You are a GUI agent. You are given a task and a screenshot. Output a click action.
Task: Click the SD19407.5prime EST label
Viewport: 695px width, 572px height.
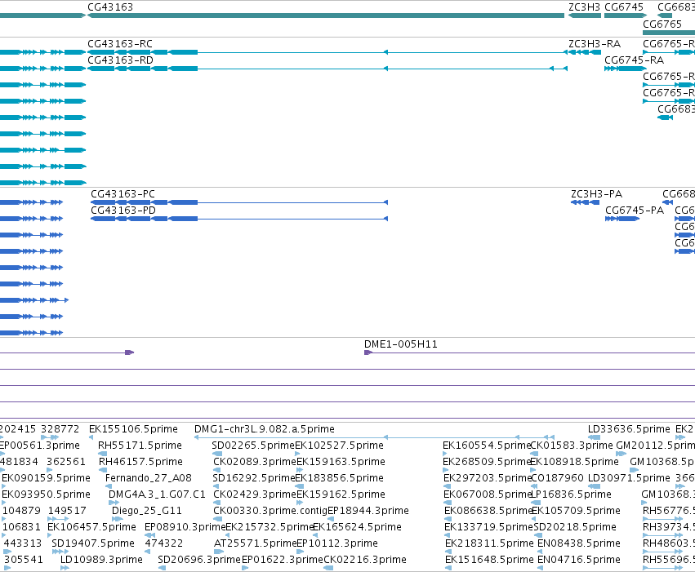pos(93,543)
